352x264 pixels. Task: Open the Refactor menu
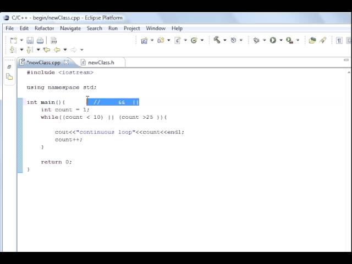pyautogui.click(x=45, y=28)
